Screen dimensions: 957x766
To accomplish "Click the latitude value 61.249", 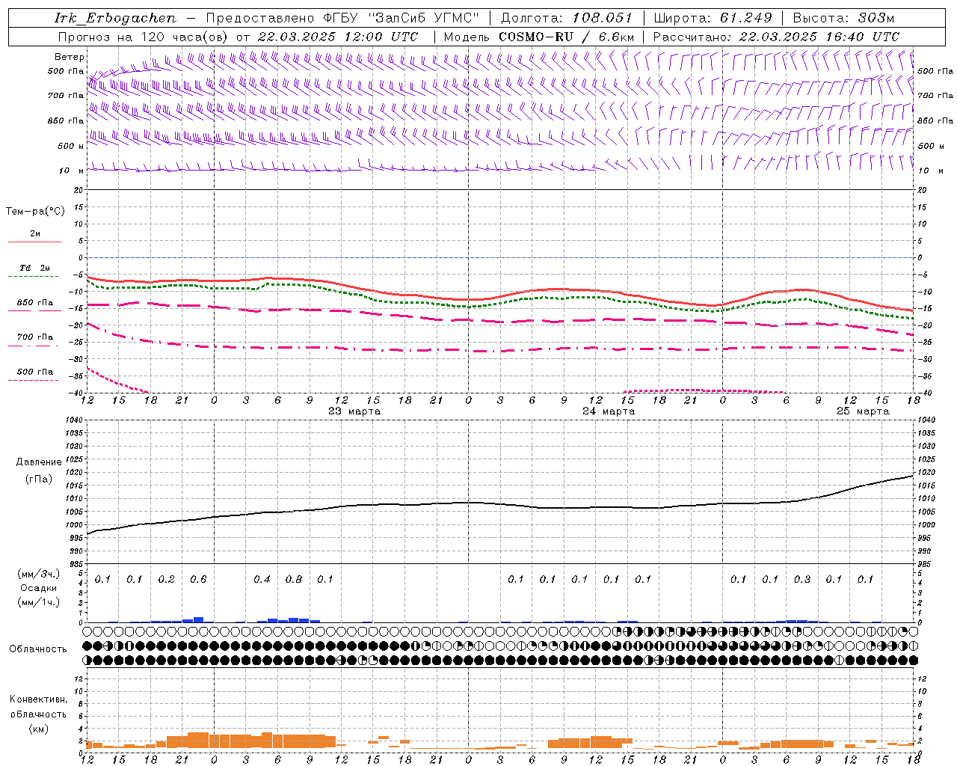I will click(x=746, y=18).
